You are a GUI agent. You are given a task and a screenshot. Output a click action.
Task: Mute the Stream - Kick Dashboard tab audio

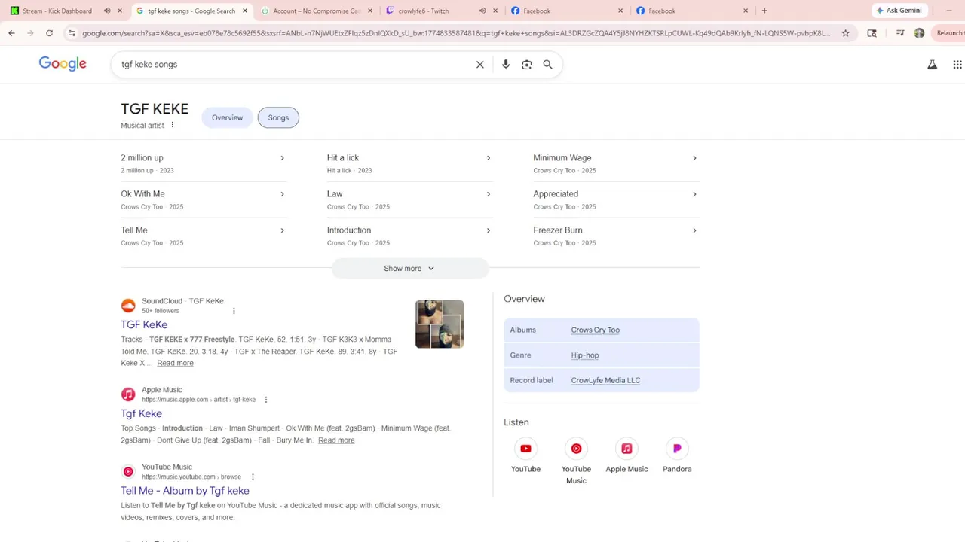(x=106, y=11)
